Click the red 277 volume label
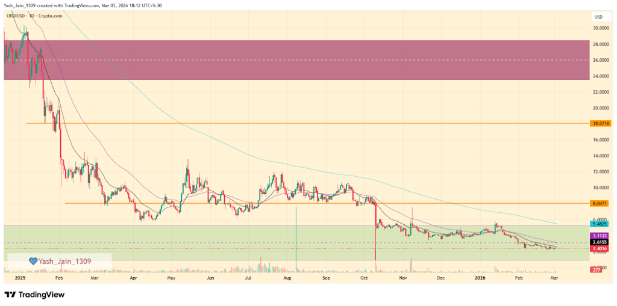Screen dimensions: 617x306 click(594, 271)
